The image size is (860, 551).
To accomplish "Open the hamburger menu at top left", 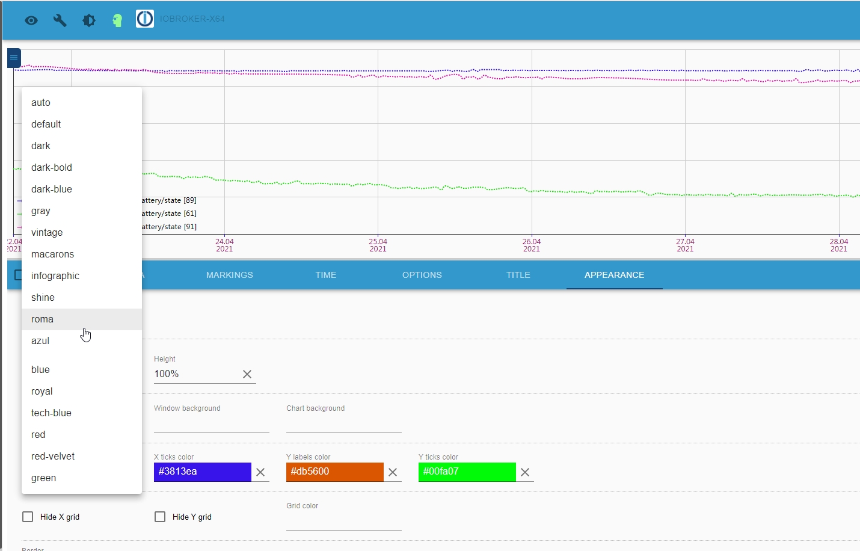I will tap(13, 57).
